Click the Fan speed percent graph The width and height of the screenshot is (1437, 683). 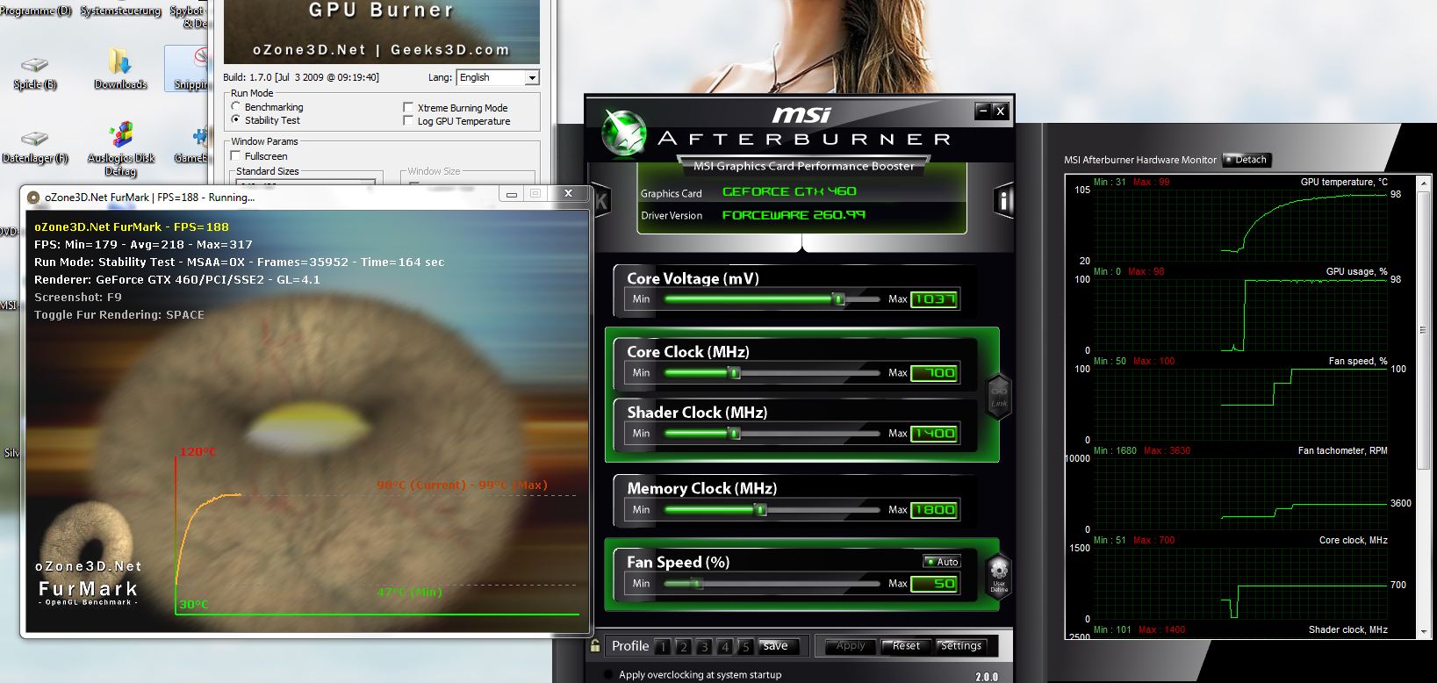[1239, 404]
